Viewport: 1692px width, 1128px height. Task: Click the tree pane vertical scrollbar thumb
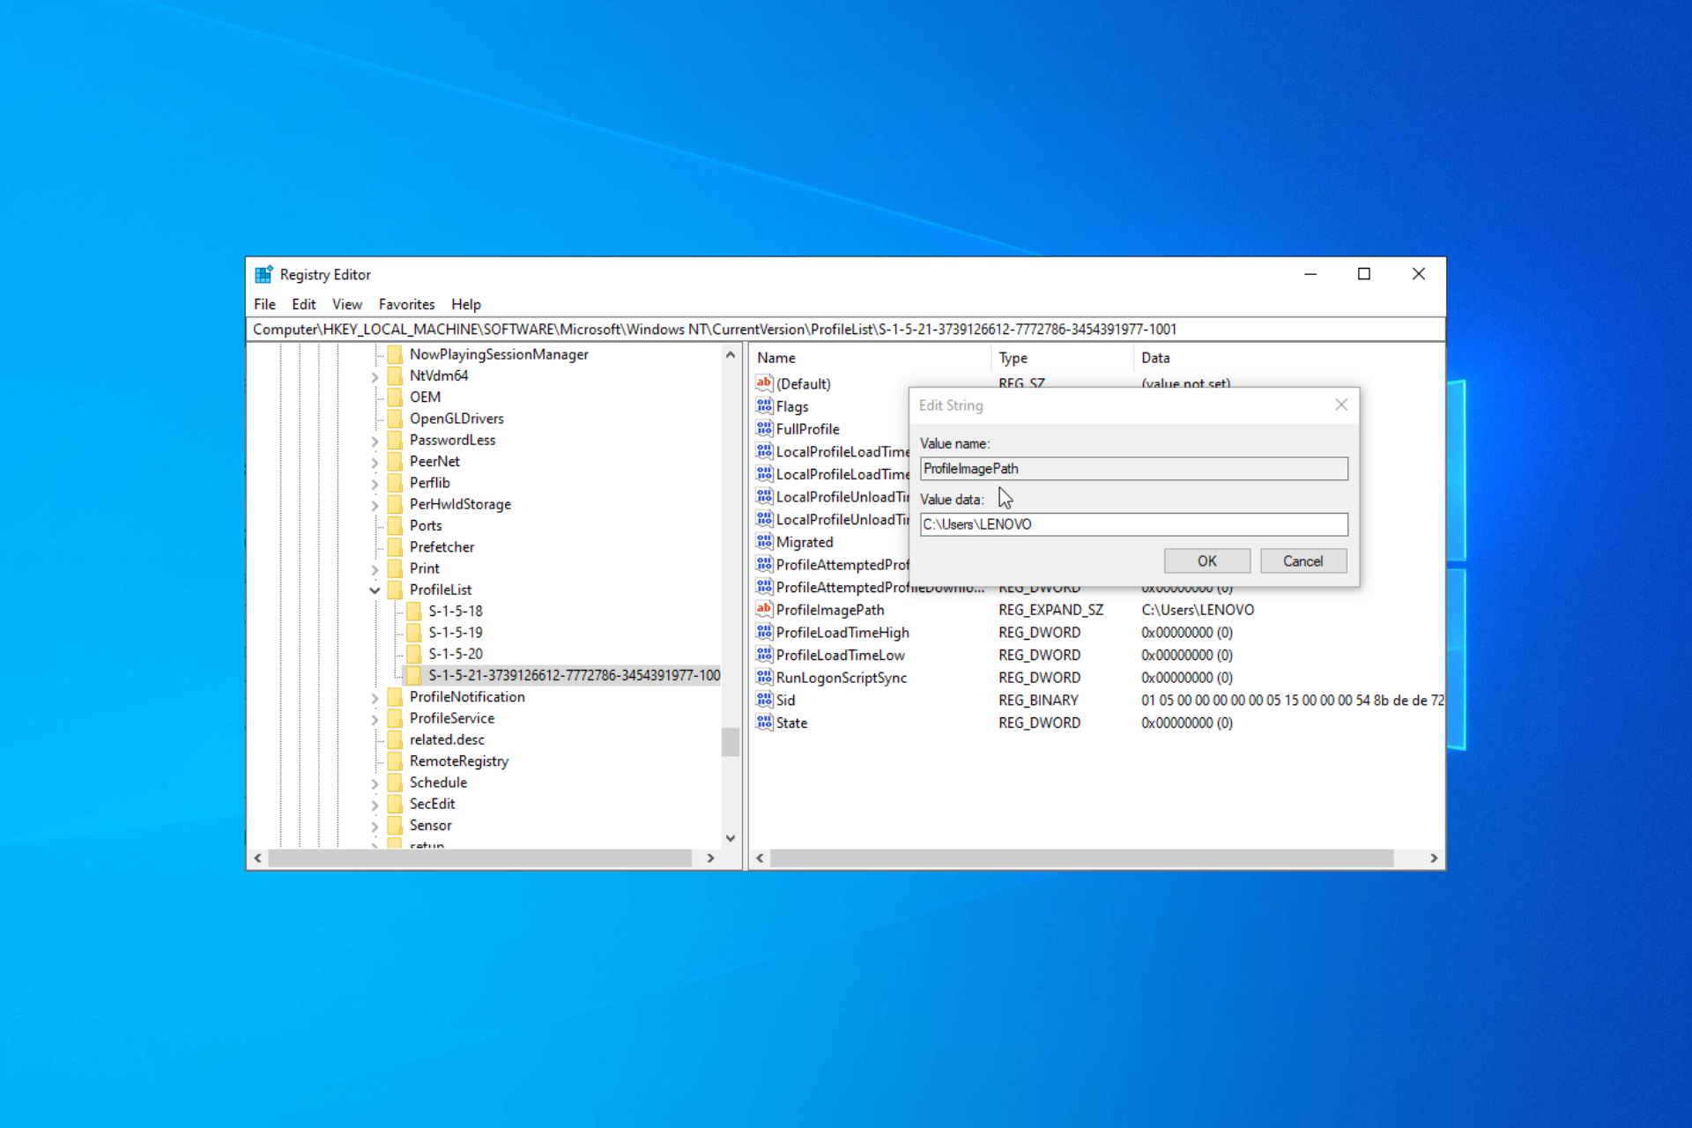pos(730,742)
